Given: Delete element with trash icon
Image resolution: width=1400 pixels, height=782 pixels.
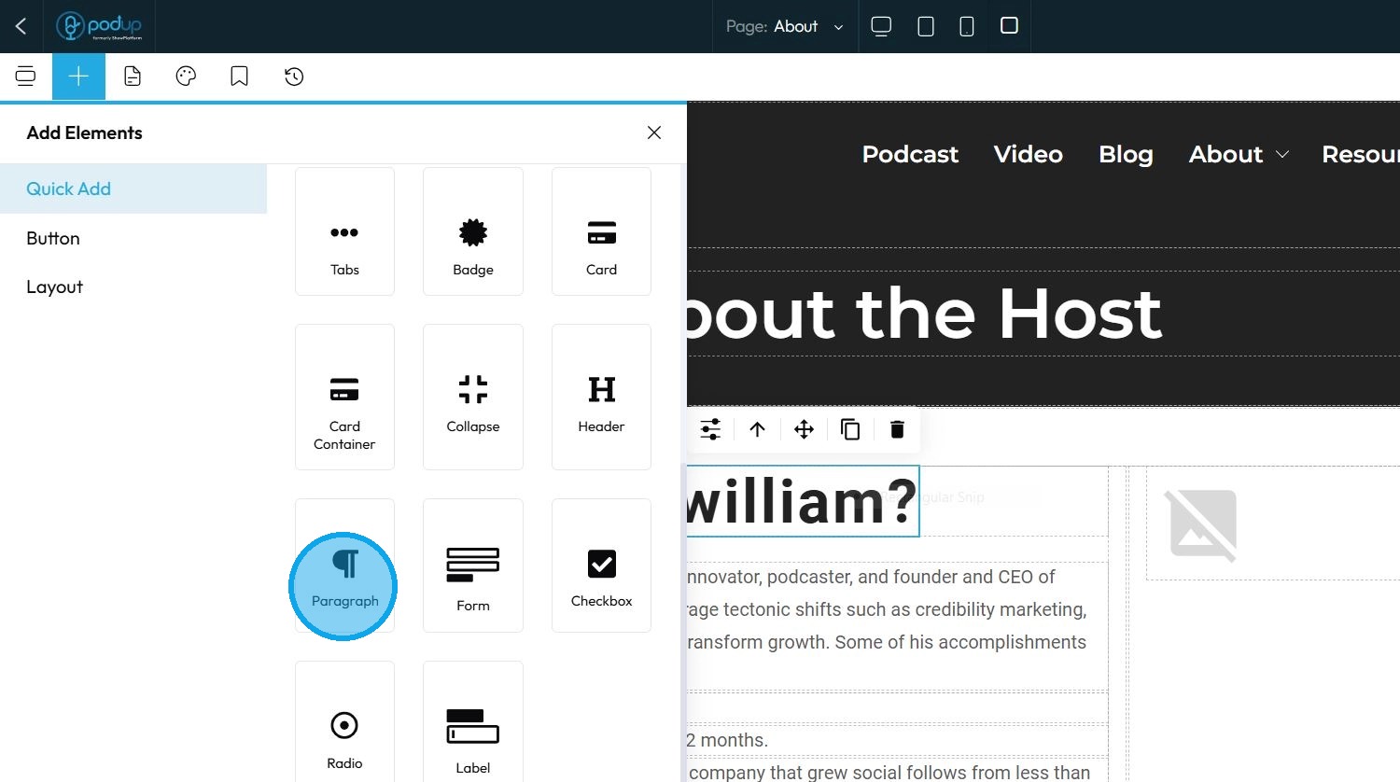Looking at the screenshot, I should (897, 429).
